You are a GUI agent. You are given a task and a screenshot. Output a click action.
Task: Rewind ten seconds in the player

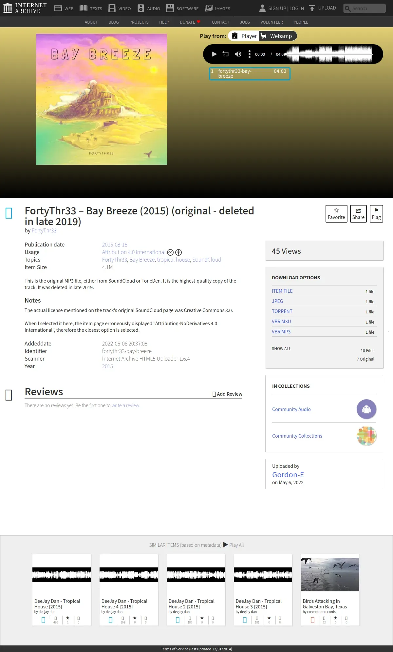point(225,54)
